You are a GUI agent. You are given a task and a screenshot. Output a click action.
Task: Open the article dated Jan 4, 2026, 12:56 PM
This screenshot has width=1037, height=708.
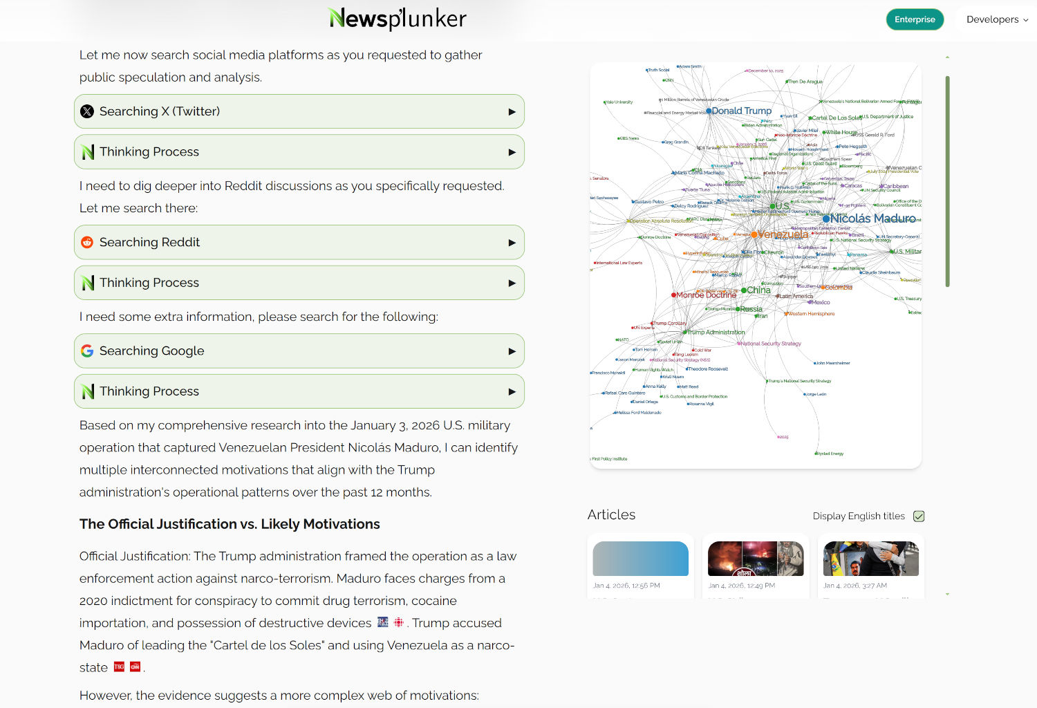pyautogui.click(x=641, y=566)
